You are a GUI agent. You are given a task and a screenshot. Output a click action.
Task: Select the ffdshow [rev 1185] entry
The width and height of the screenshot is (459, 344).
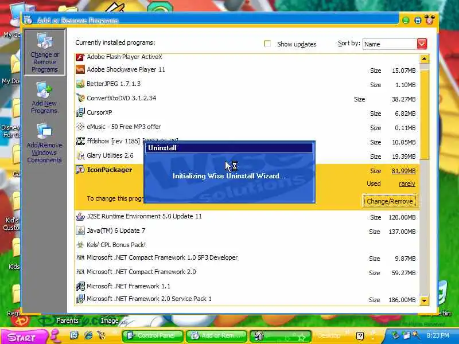(x=247, y=141)
